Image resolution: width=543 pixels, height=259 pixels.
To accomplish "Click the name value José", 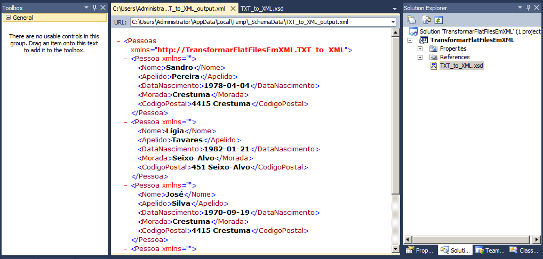I will (174, 195).
